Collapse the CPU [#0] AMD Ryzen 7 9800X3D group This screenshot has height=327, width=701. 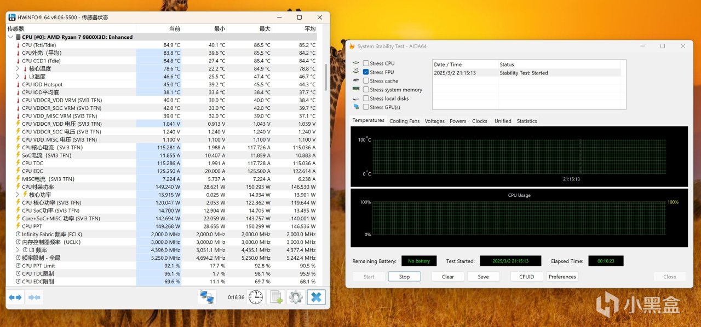tap(11, 37)
